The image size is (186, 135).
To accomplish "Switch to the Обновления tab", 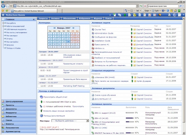I will click(x=69, y=19).
